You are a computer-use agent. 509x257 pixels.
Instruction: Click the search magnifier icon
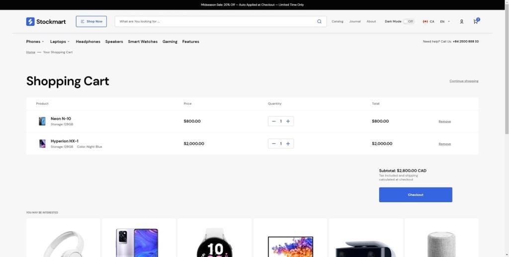(x=319, y=21)
